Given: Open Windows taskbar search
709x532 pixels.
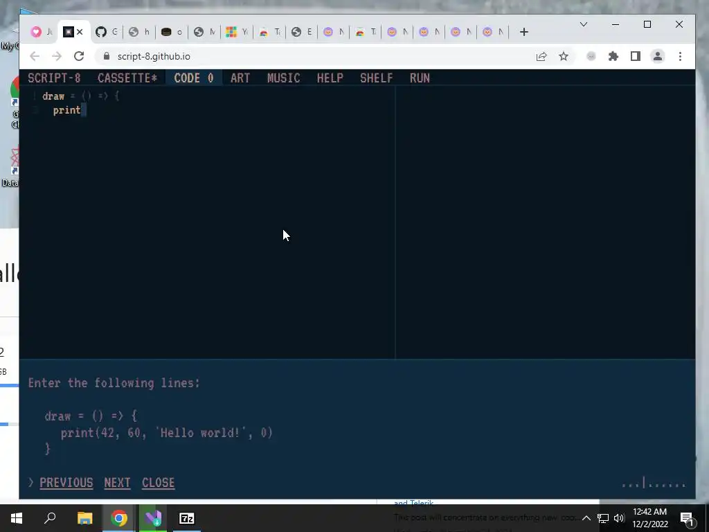Looking at the screenshot, I should point(50,518).
